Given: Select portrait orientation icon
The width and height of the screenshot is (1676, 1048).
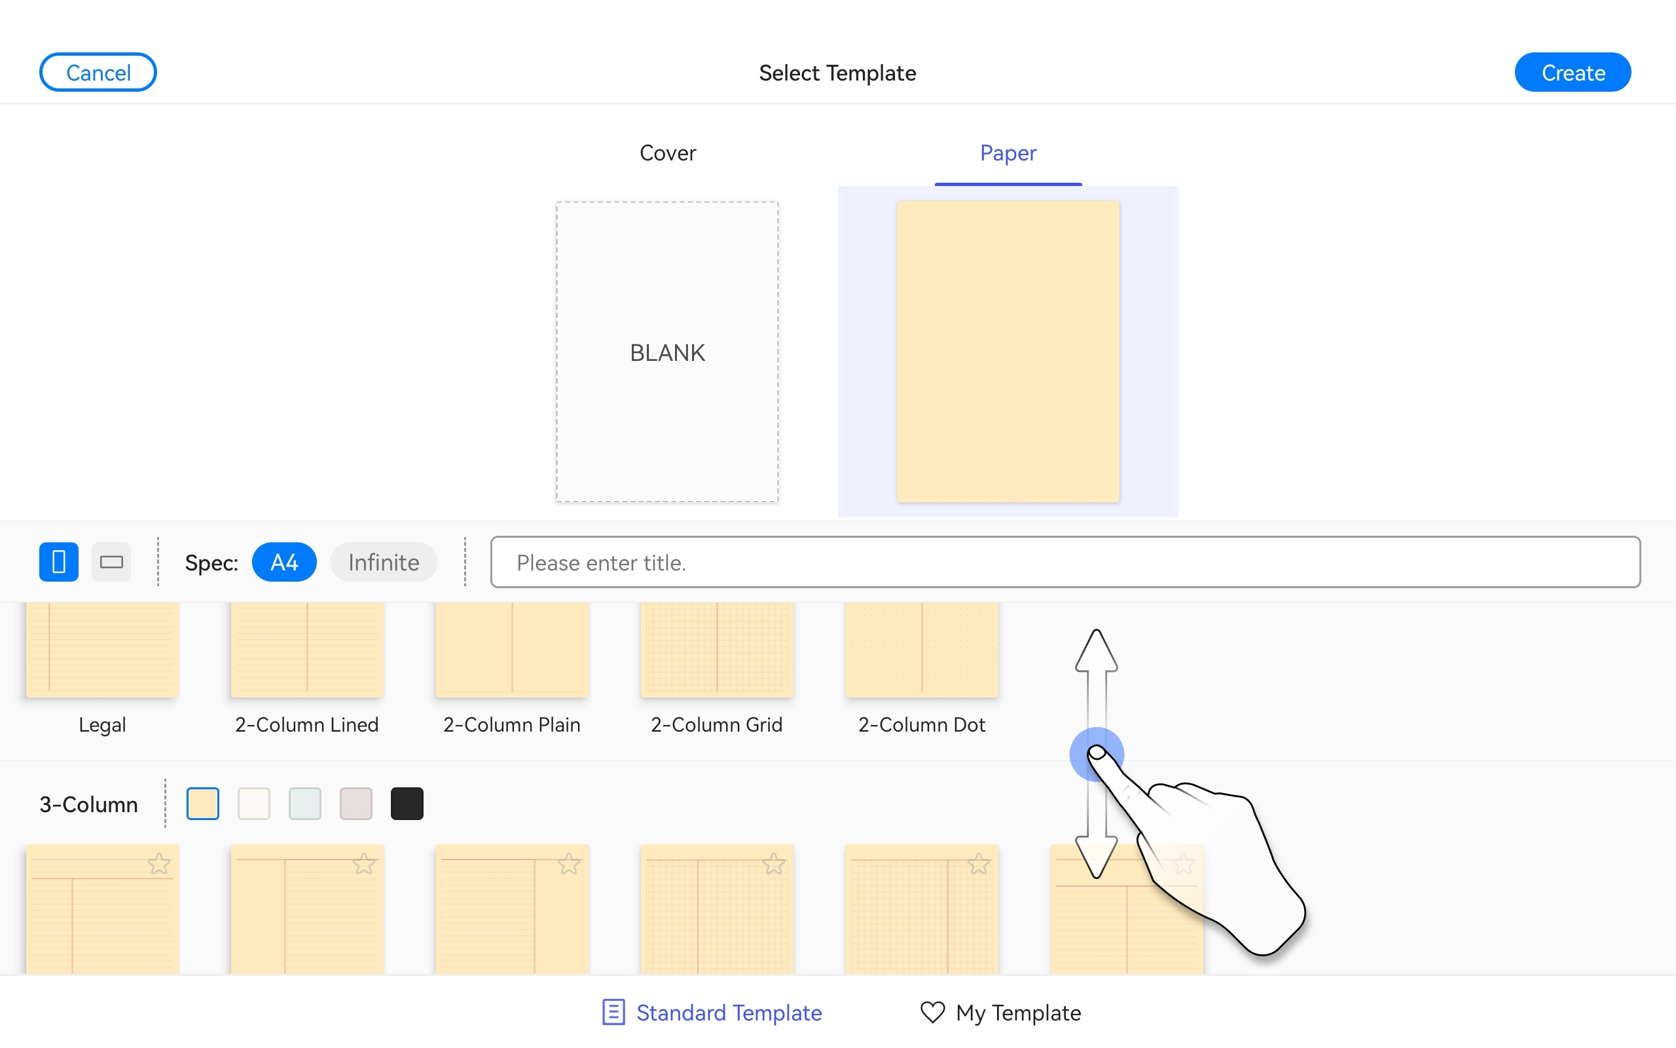Looking at the screenshot, I should click(59, 561).
